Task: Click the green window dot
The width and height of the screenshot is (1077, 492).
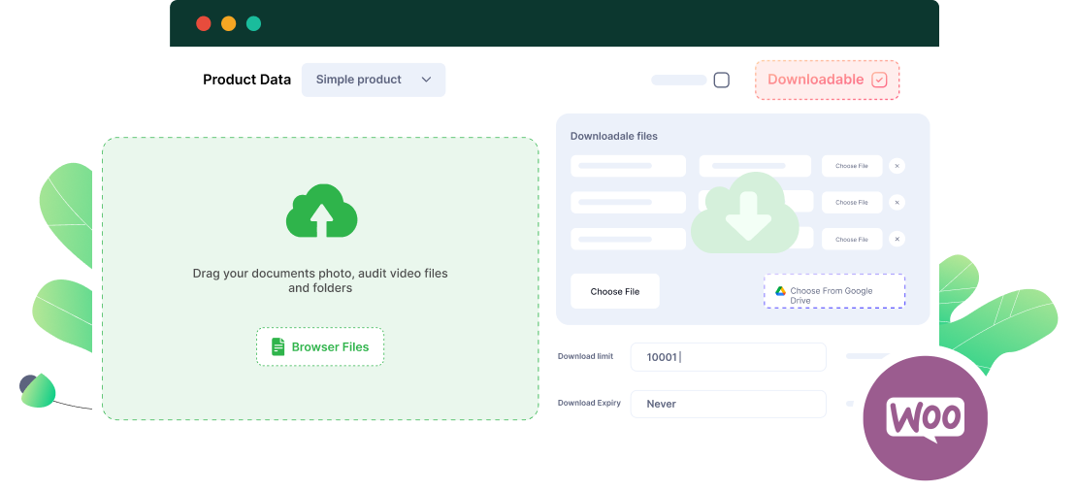Action: point(253,23)
